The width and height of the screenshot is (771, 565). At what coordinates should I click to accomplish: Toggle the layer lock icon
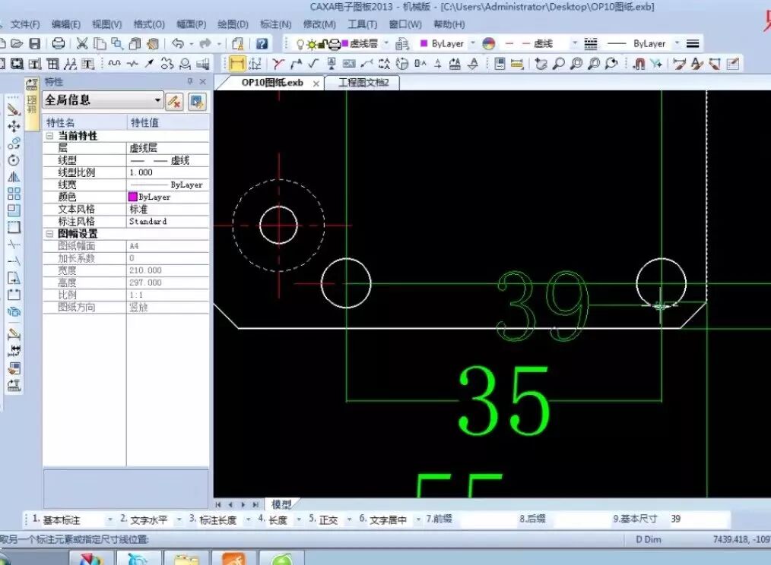click(323, 44)
